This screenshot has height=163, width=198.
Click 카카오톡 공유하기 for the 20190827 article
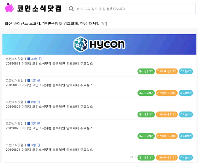coord(167,157)
